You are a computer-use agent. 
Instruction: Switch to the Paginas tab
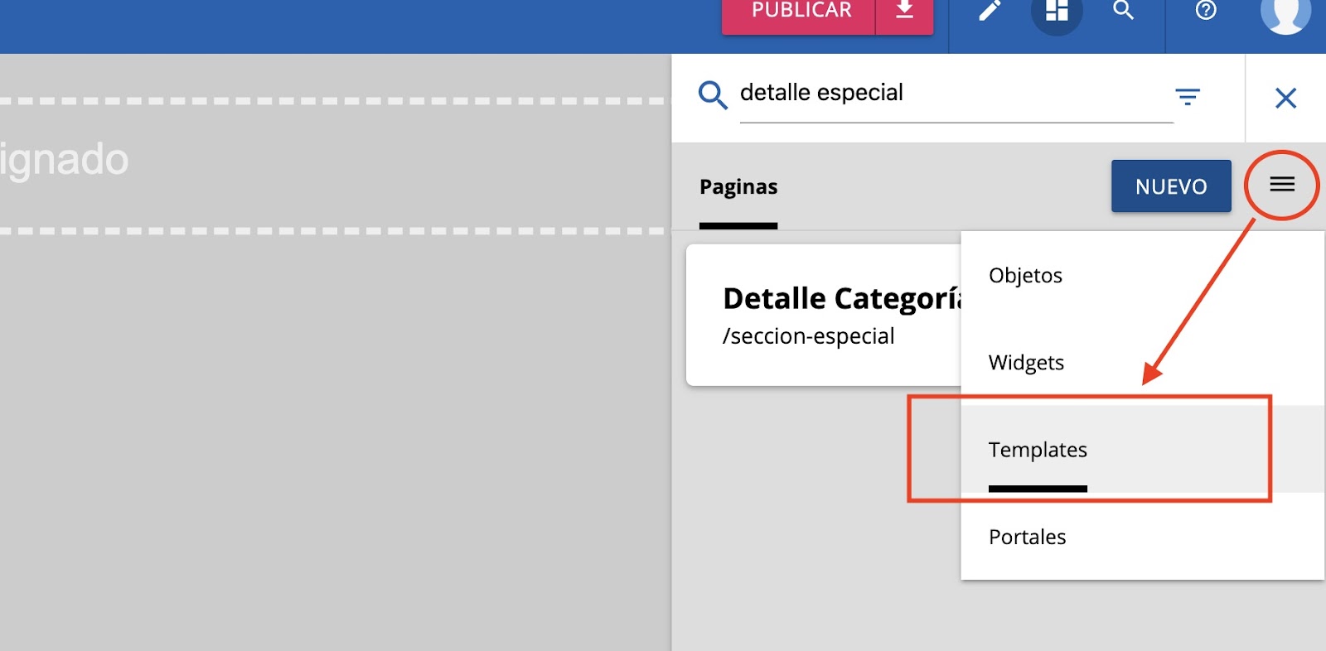click(x=738, y=187)
